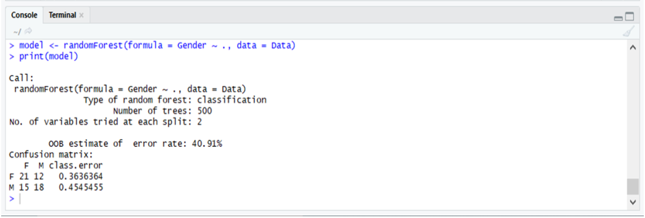The image size is (645, 218).
Task: Minimize the console pane
Action: coord(618,17)
